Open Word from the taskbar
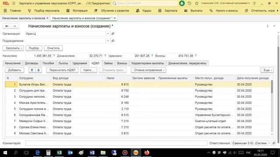The image size is (280, 157). (92, 153)
